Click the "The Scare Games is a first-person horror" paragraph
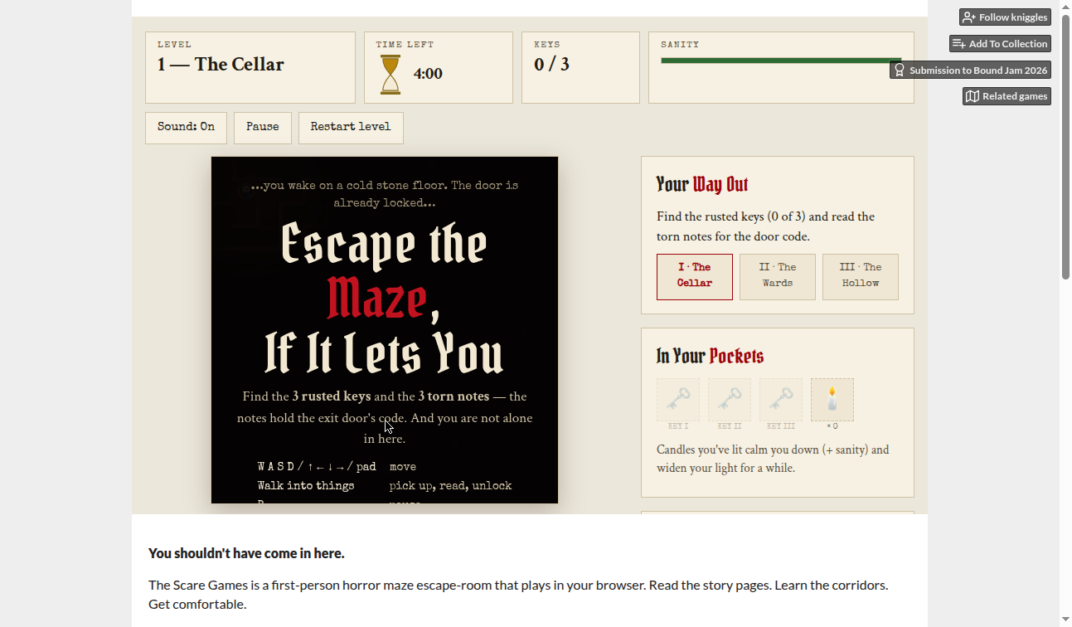1072x627 pixels. tap(518, 595)
